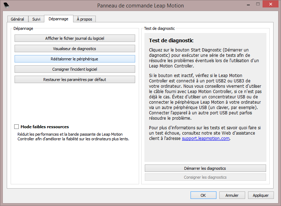Switch to the Général tab
Image resolution: width=281 pixels, height=206 pixels.
(x=17, y=19)
